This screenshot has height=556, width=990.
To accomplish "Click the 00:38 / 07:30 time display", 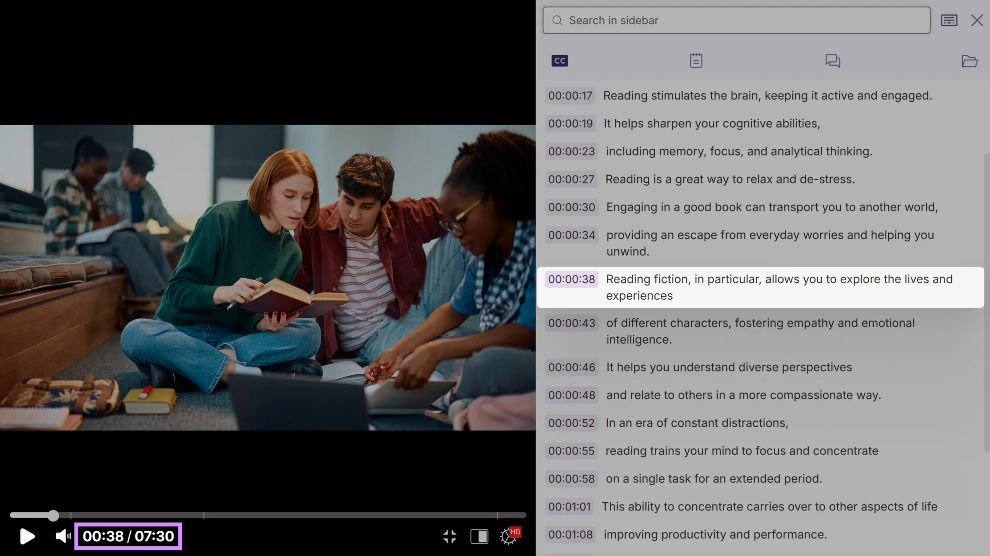I will coord(128,536).
